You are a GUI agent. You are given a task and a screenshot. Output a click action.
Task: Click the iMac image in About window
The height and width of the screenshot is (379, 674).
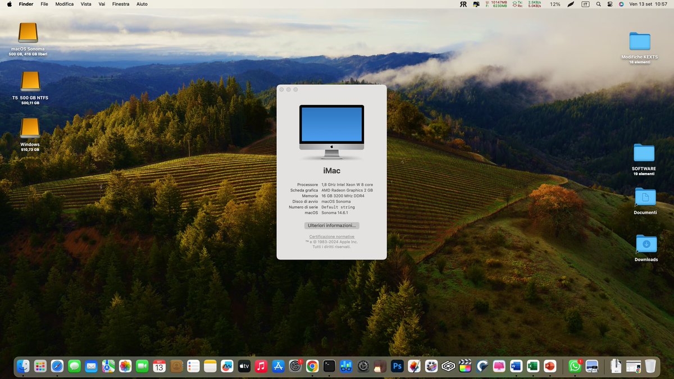331,133
